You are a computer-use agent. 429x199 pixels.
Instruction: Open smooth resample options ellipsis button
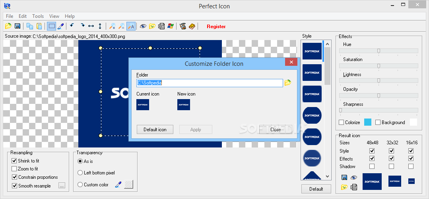62,186
